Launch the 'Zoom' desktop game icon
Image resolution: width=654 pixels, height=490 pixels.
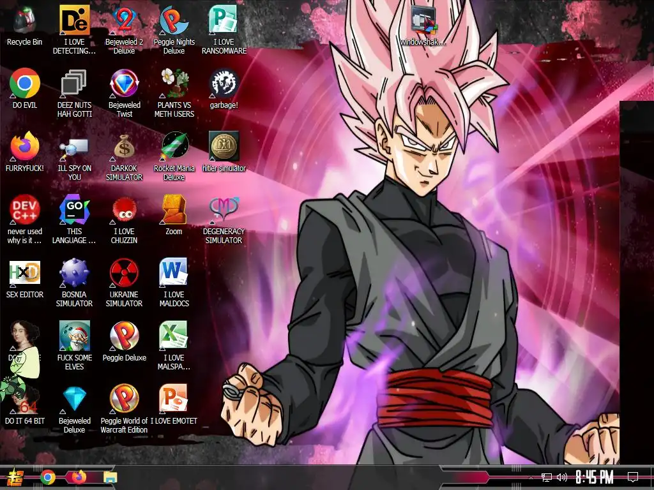point(174,209)
